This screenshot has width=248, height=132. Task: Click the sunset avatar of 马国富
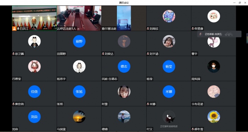click(x=79, y=117)
